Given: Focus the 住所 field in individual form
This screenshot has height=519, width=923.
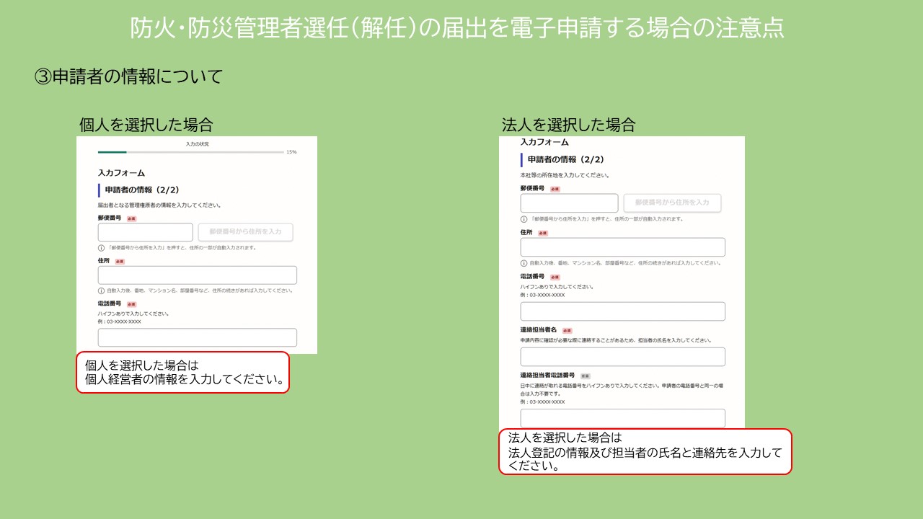Looking at the screenshot, I should [x=197, y=275].
